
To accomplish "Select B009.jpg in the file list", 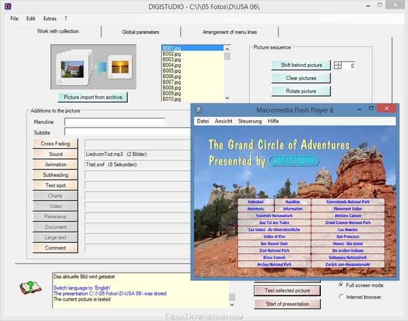I will [x=193, y=93].
